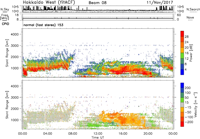Click the 'Power [dB]' colorbar label
This screenshot has height=139, width=200.
191,53
